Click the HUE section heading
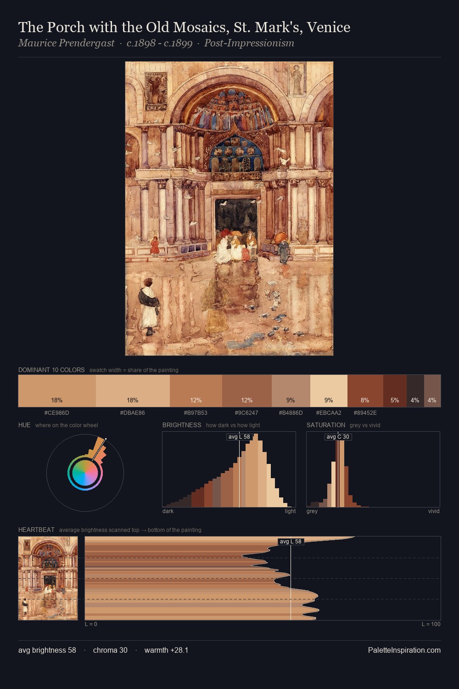This screenshot has height=689, width=459. [24, 425]
